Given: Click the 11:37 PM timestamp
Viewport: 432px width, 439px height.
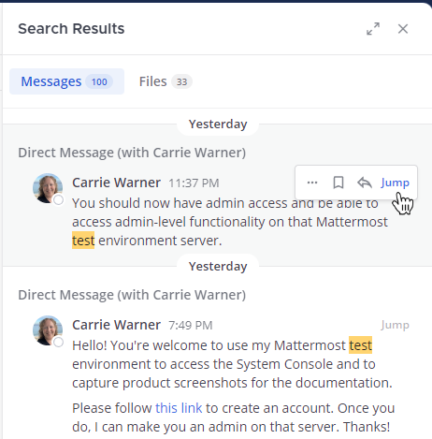Looking at the screenshot, I should 194,183.
